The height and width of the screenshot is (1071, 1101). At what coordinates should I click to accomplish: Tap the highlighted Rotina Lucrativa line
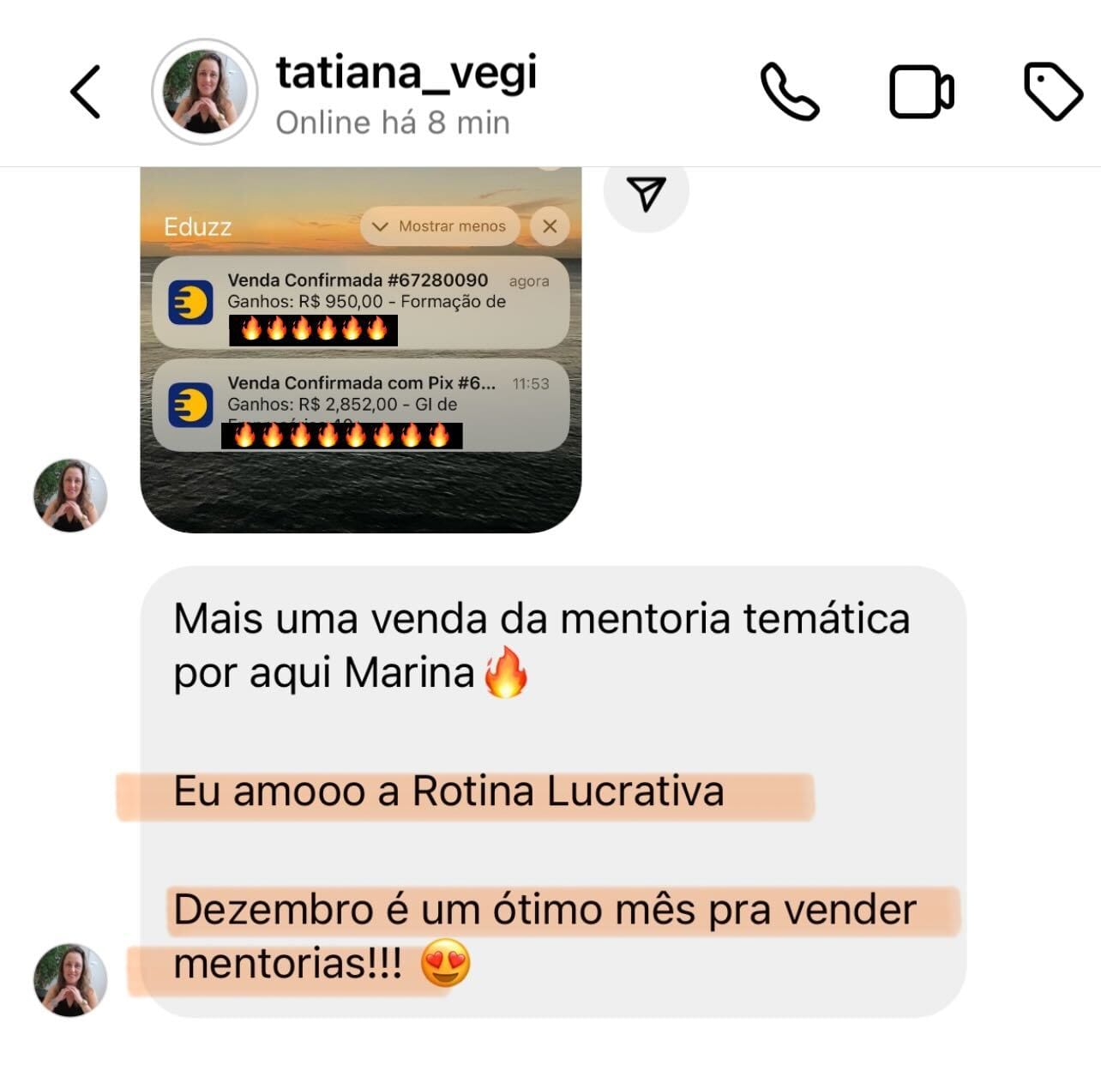(x=448, y=791)
